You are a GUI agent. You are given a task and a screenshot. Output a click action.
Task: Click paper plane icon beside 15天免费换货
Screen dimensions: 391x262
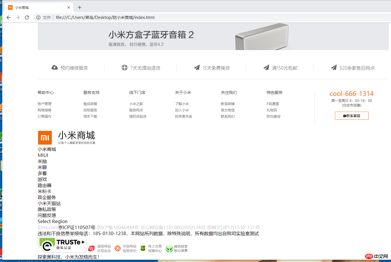click(x=197, y=68)
